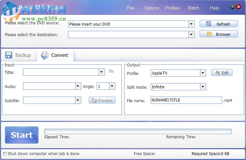
Task: Expand the DVD source dropdown
Action: click(191, 24)
